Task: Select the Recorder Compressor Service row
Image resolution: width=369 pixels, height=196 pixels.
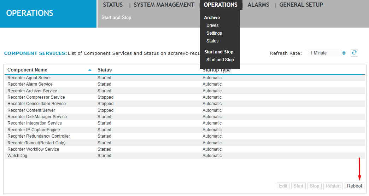Action: 36,97
